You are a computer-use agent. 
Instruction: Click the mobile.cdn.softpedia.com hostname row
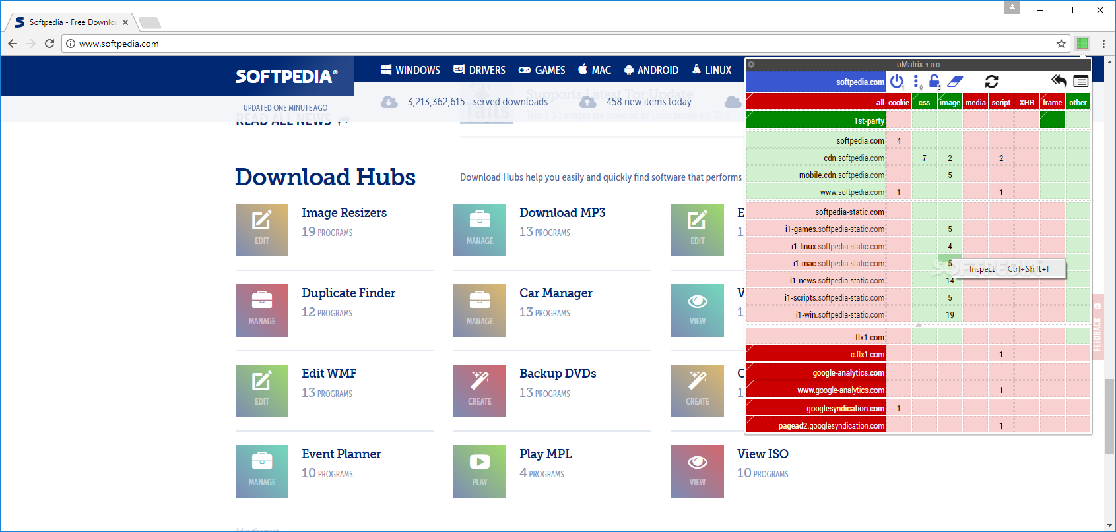(x=816, y=175)
